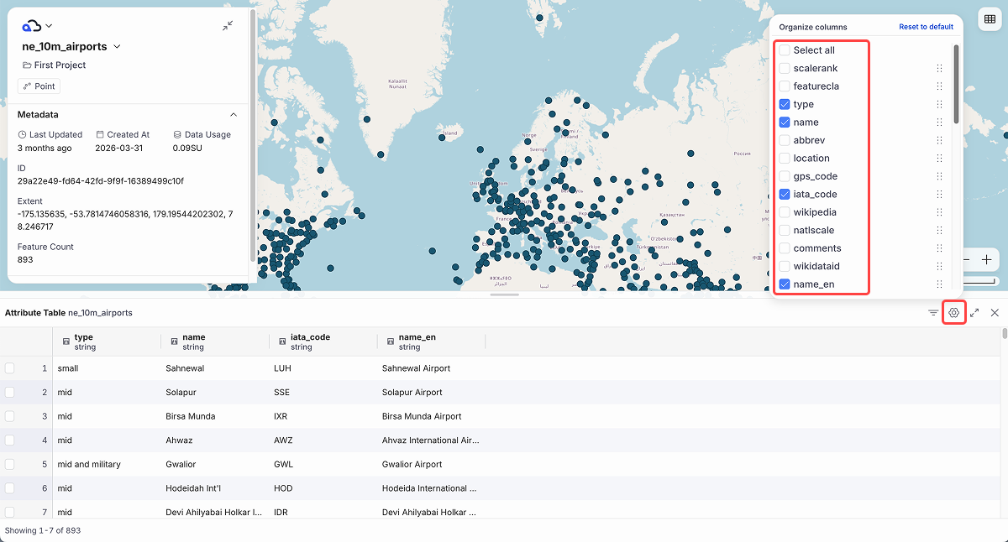This screenshot has height=542, width=1008.
Task: Click the map zoom-in plus button
Action: [x=986, y=260]
